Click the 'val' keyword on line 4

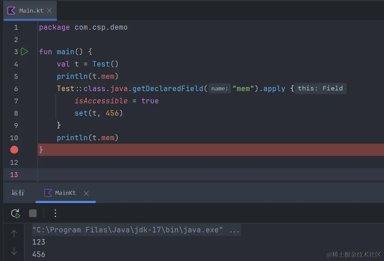pyautogui.click(x=63, y=64)
